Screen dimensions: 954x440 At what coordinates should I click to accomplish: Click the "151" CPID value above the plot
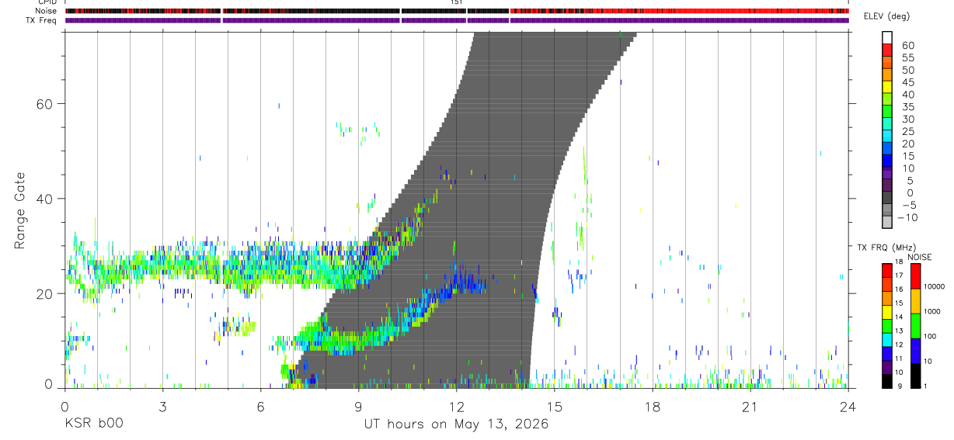[x=457, y=2]
